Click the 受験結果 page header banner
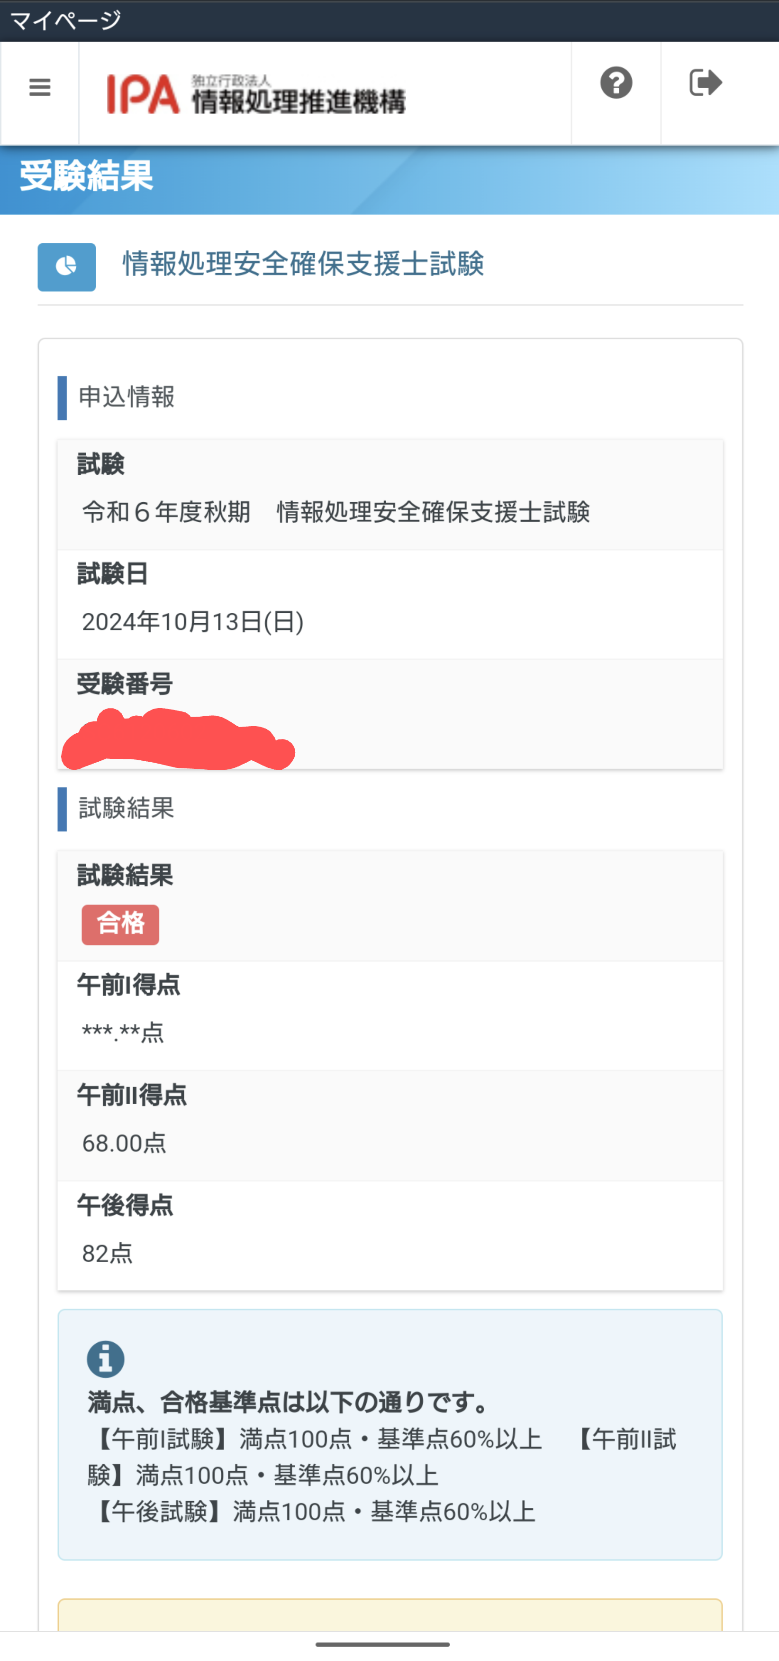 (x=86, y=176)
